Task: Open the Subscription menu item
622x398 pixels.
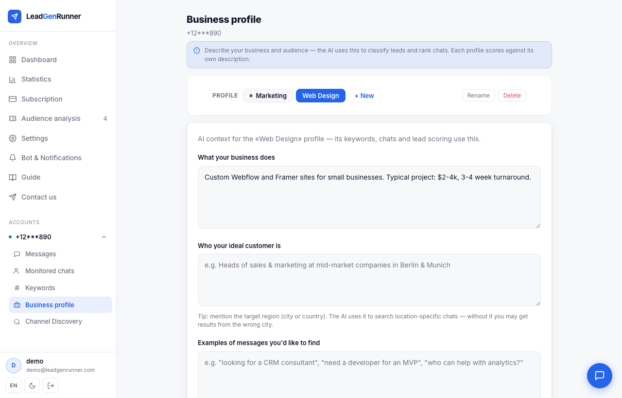Action: click(x=58, y=99)
